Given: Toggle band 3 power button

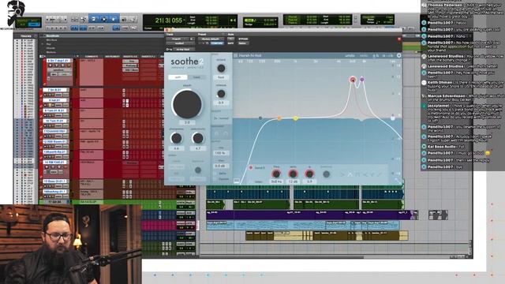Looking at the screenshot, I should click(251, 168).
